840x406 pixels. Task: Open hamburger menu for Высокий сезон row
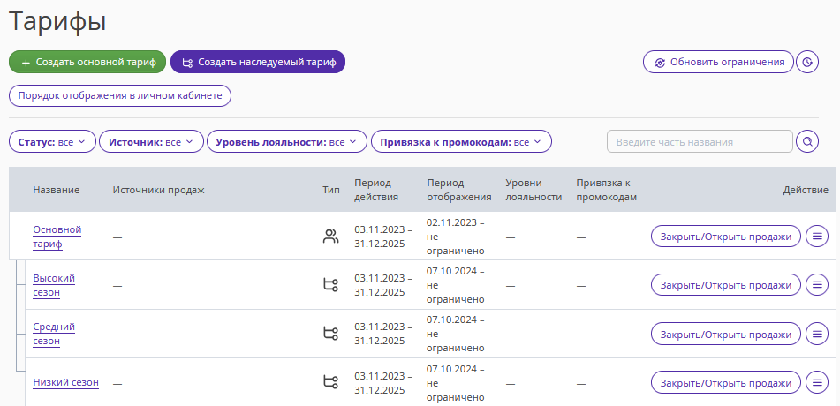[x=817, y=285]
